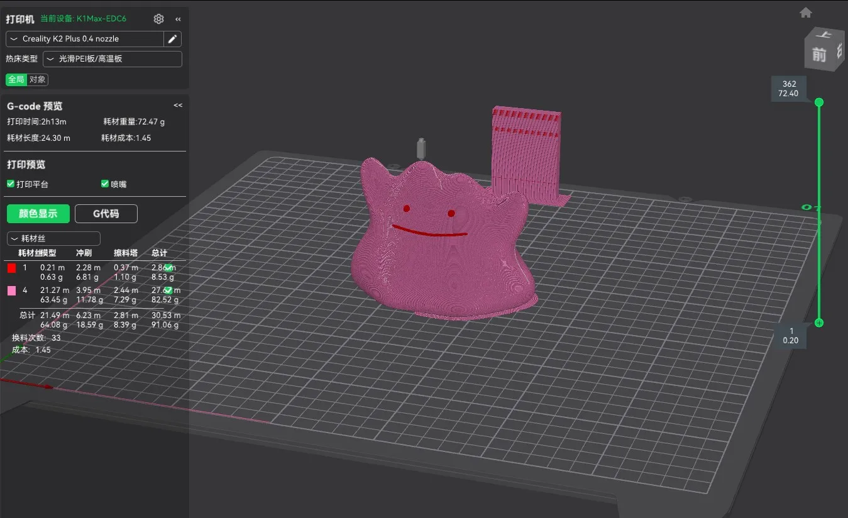Collapse the 打印机 panel with double chevron
This screenshot has height=518, width=848.
[x=178, y=19]
